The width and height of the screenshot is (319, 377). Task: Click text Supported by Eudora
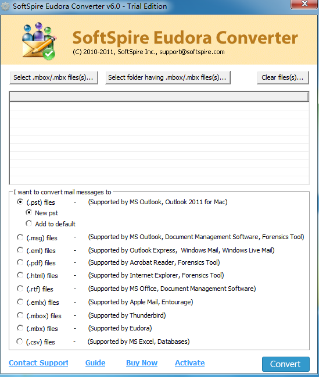120,328
